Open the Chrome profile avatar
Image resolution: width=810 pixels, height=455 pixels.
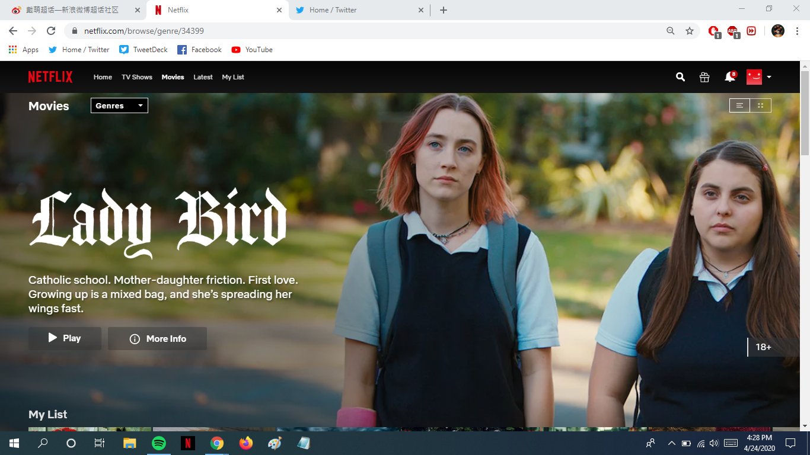click(x=778, y=31)
